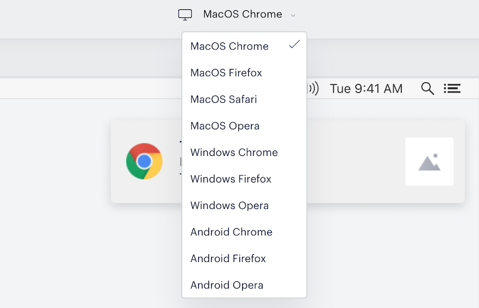This screenshot has height=308, width=479.
Task: Click the MacOS Chrome platform selector label
Action: pyautogui.click(x=243, y=14)
